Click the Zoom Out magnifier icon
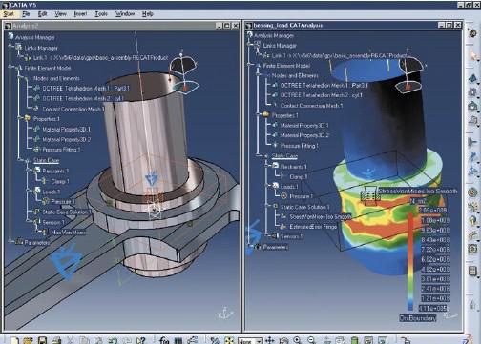481x344 pixels. 312,340
